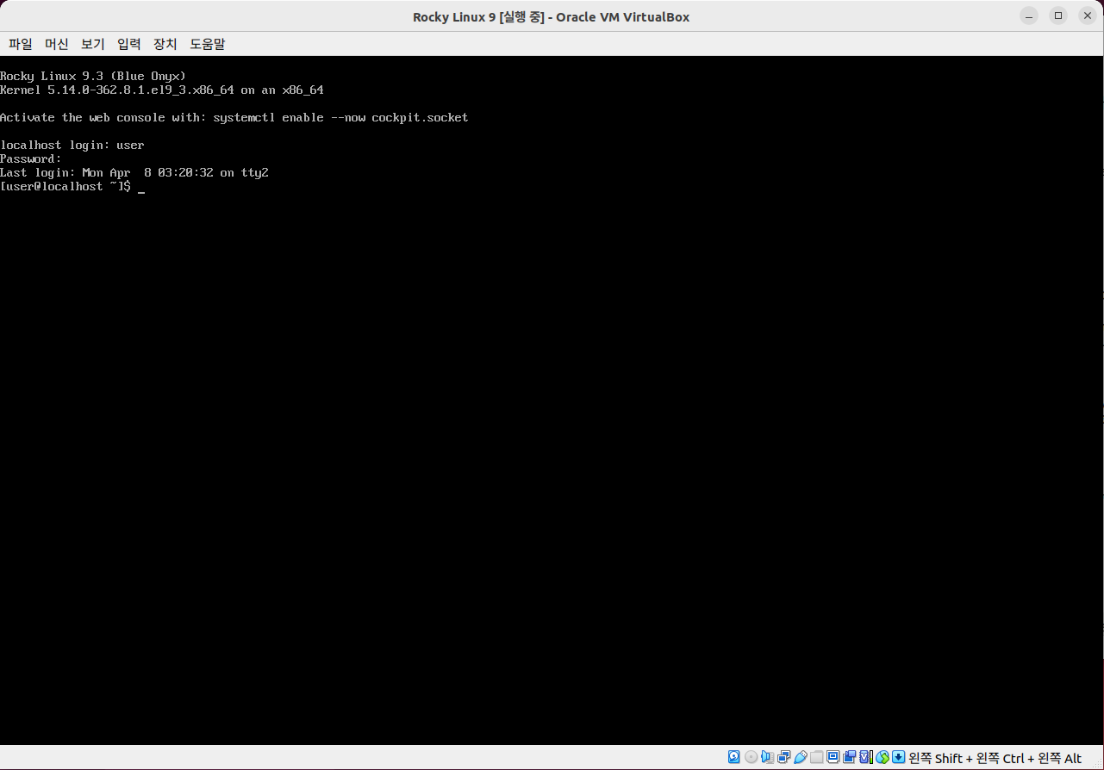The width and height of the screenshot is (1104, 770).
Task: Open the 파일 menu
Action: pos(21,44)
